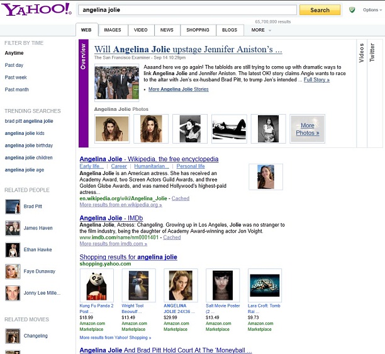The height and width of the screenshot is (354, 385).
Task: Click the fifth standing photo thumbnail
Action: coord(269,129)
